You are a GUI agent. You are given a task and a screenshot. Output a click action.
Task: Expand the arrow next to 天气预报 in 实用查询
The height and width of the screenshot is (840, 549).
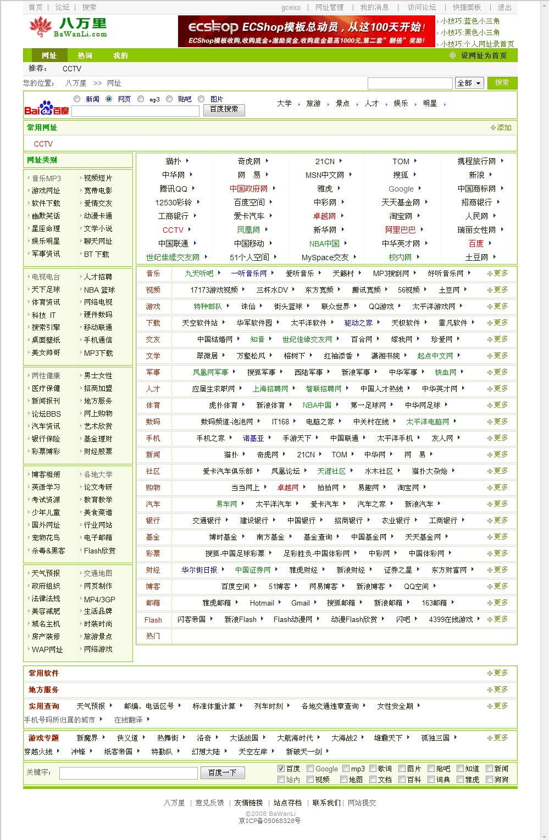pos(111,705)
